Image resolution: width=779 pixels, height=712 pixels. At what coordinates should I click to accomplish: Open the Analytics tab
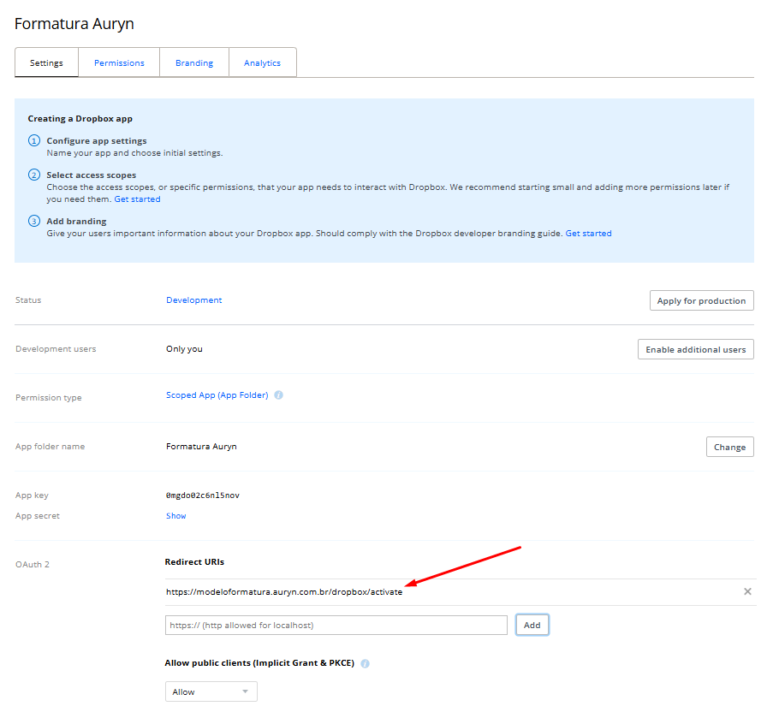click(262, 63)
